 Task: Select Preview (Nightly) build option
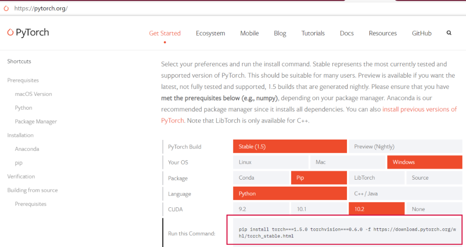pyautogui.click(x=405, y=146)
